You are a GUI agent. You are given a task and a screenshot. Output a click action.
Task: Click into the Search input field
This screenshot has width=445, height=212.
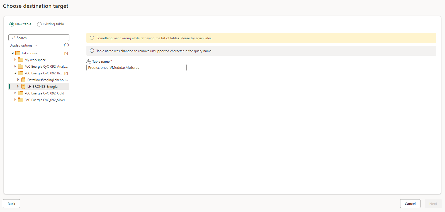tap(39, 38)
